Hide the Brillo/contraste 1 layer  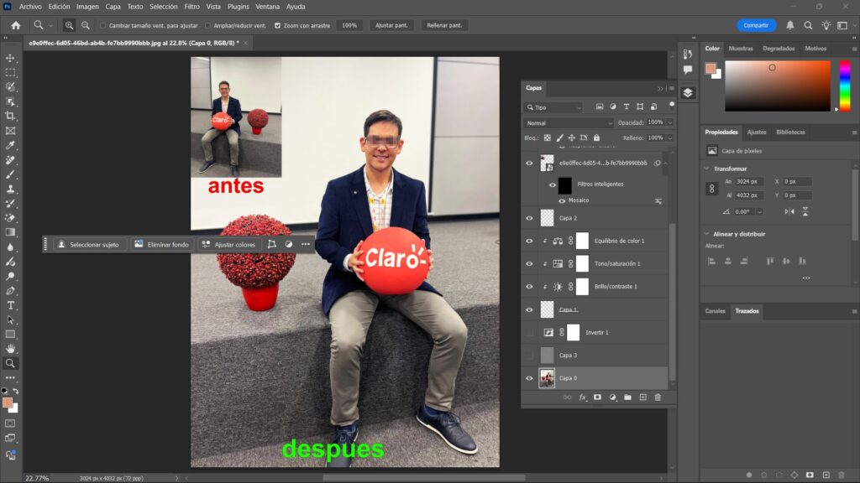point(529,287)
